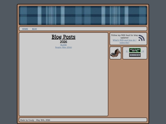
Task: Go to previous webring site arrow
Action: coord(127,51)
